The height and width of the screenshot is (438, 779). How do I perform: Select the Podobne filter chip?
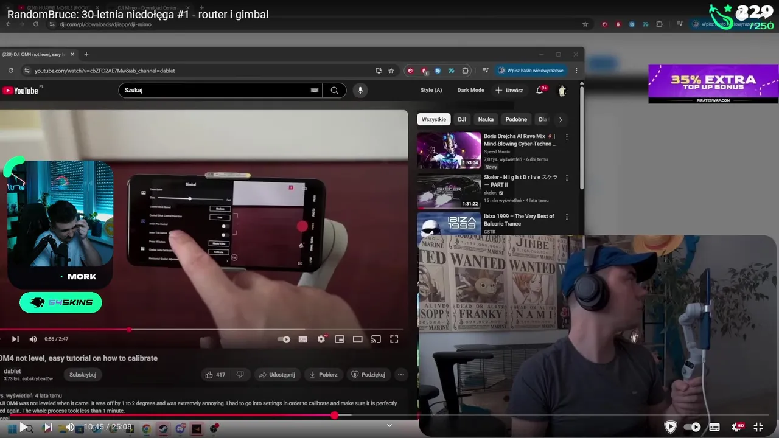516,119
